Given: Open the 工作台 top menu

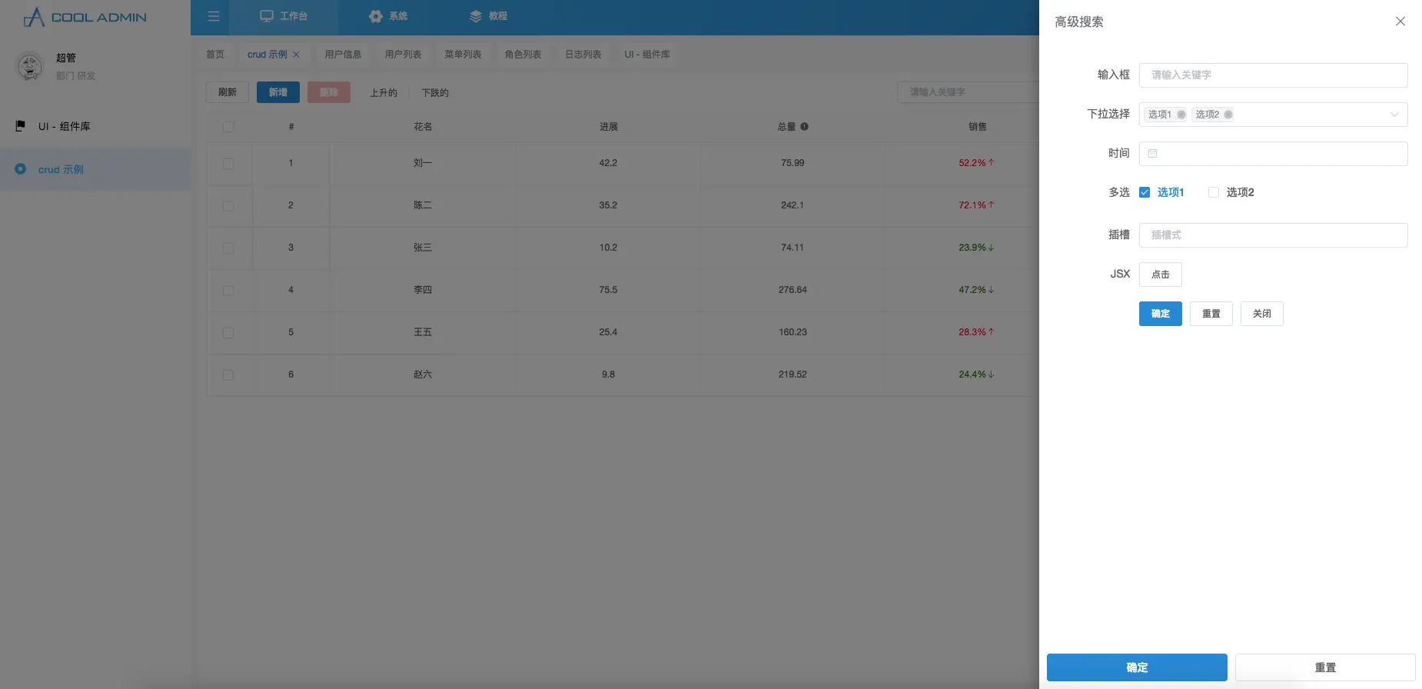Looking at the screenshot, I should point(284,16).
